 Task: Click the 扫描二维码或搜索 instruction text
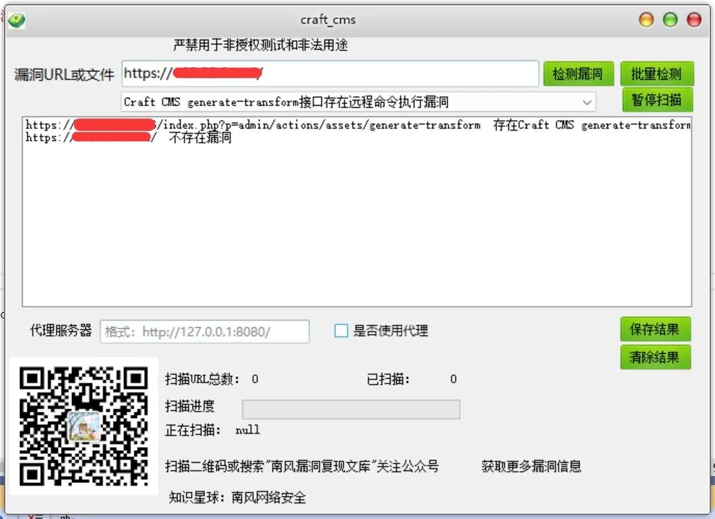[302, 466]
